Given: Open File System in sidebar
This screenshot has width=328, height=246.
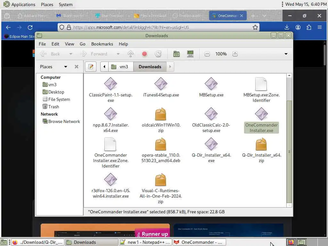Looking at the screenshot, I should (56, 99).
